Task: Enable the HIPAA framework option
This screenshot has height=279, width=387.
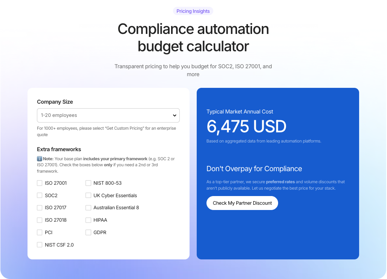Action: pos(88,220)
